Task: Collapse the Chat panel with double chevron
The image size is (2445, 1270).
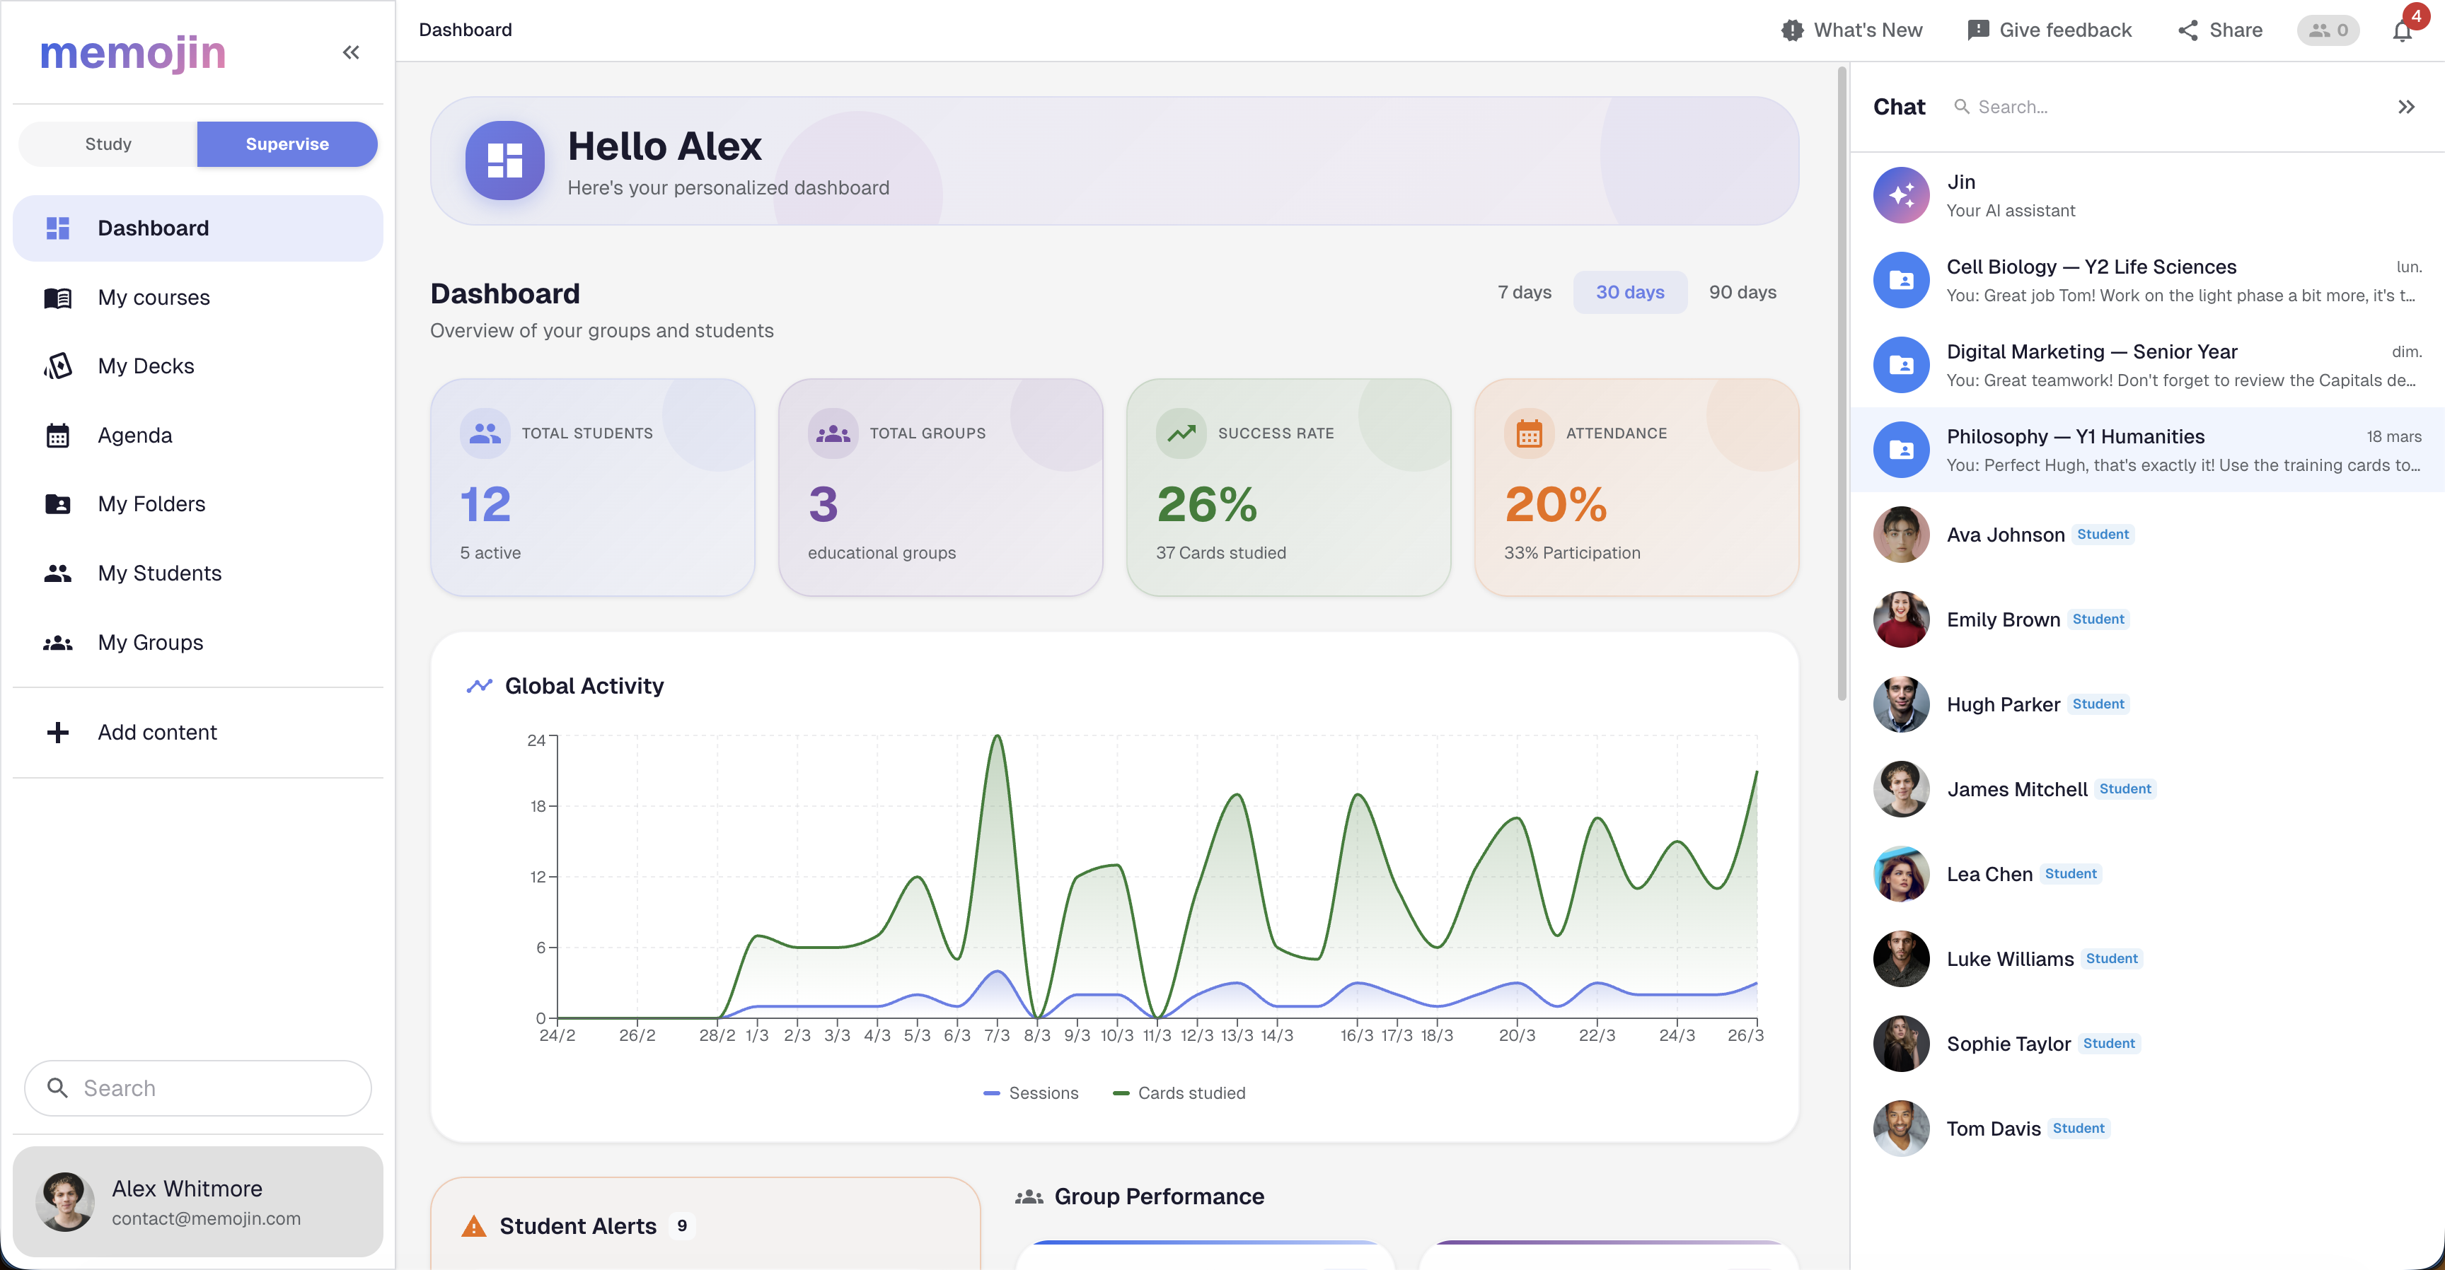Action: (x=2405, y=107)
